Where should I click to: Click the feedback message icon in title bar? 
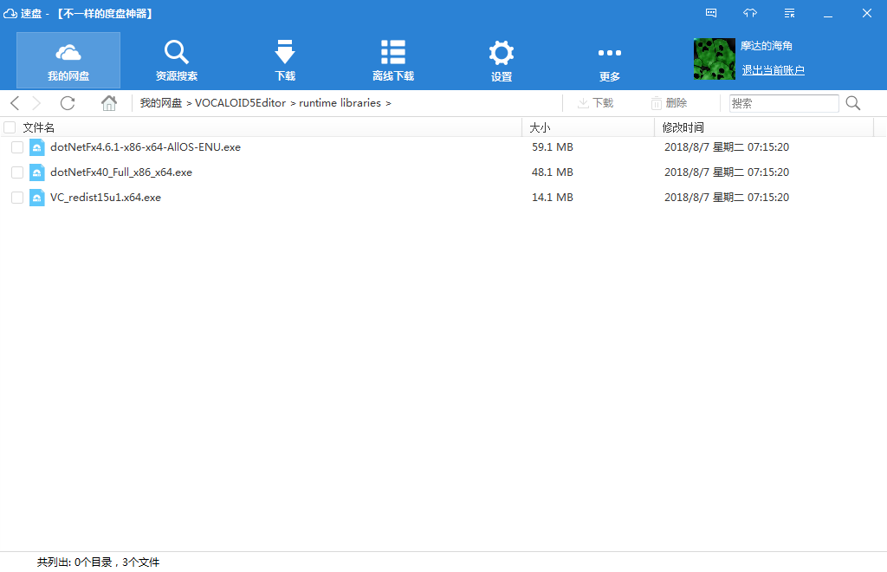tap(711, 13)
